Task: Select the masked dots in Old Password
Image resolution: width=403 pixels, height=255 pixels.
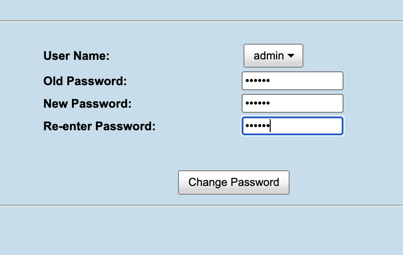Action: [x=257, y=81]
